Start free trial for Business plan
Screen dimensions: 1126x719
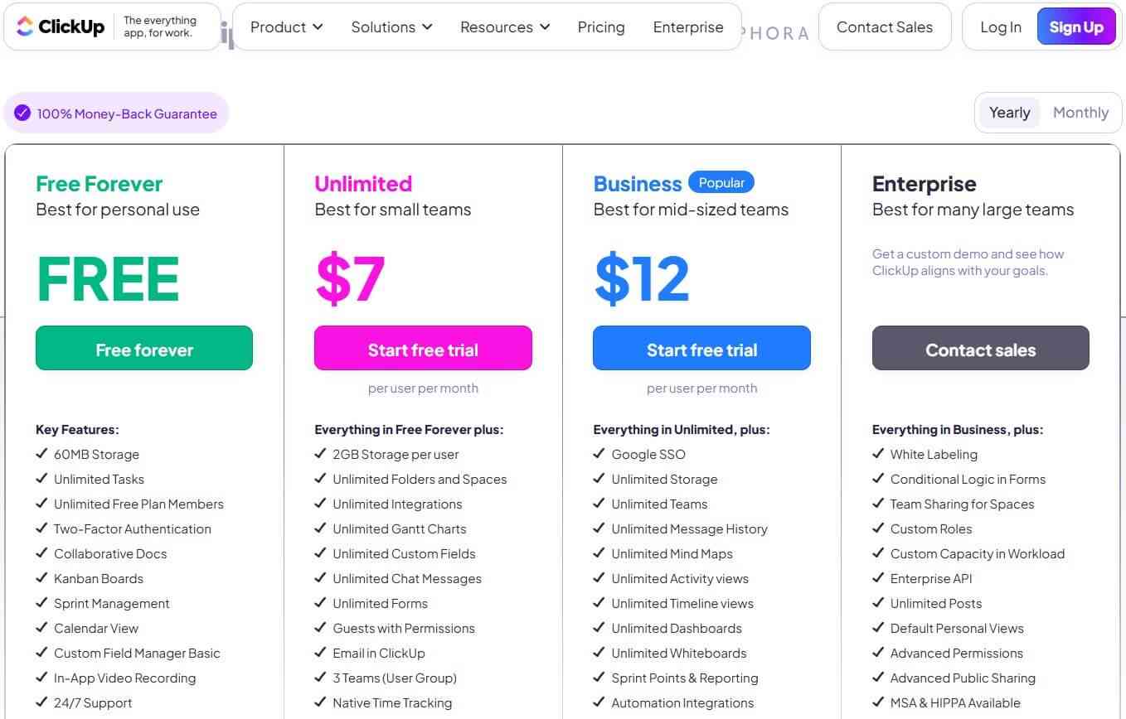[701, 348]
